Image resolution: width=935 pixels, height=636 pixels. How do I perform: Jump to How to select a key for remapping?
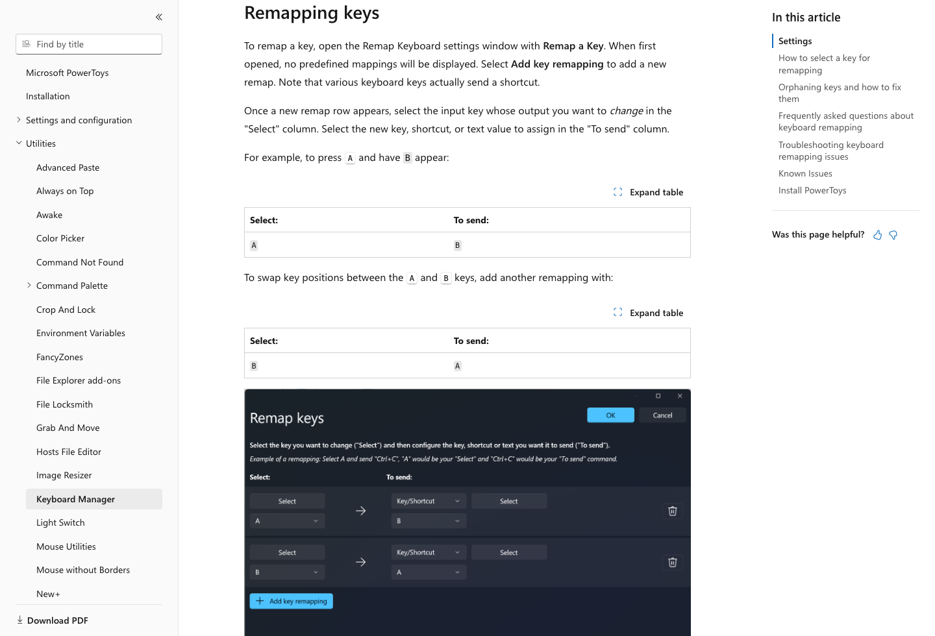point(824,64)
